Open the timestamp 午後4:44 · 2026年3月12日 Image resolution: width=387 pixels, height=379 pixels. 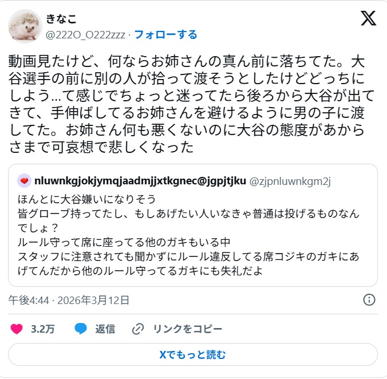[x=69, y=300]
